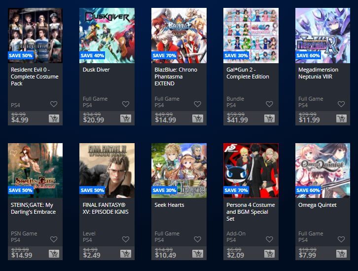Add BlazBlue Chrono Phantasma EXTEND to cart
This screenshot has width=358, height=271.
pos(198,118)
